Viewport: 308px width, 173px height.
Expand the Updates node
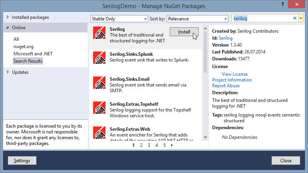point(8,72)
